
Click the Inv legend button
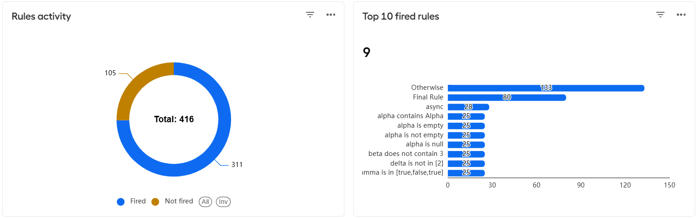(223, 202)
